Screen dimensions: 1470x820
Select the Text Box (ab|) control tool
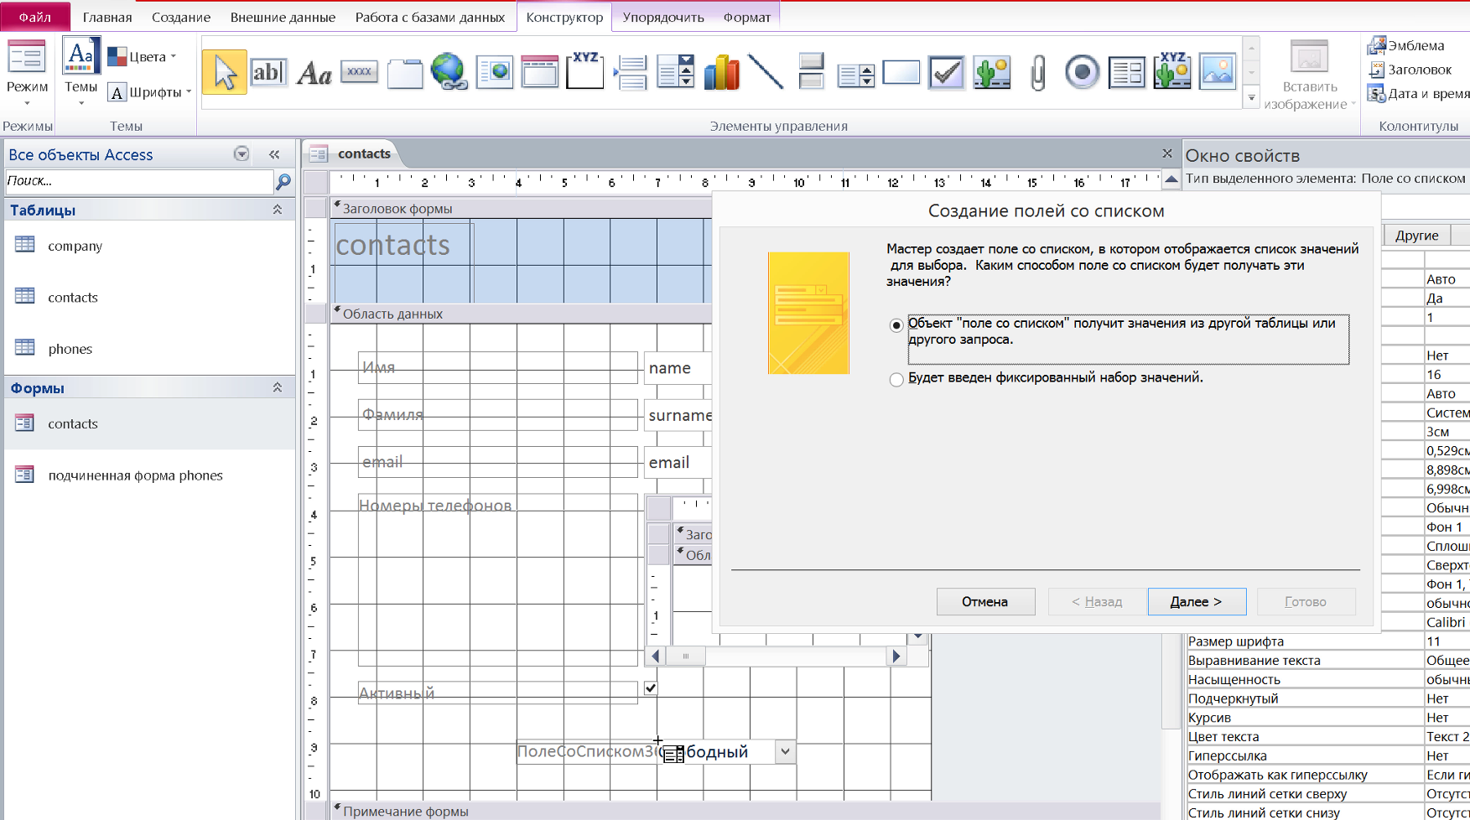click(268, 73)
